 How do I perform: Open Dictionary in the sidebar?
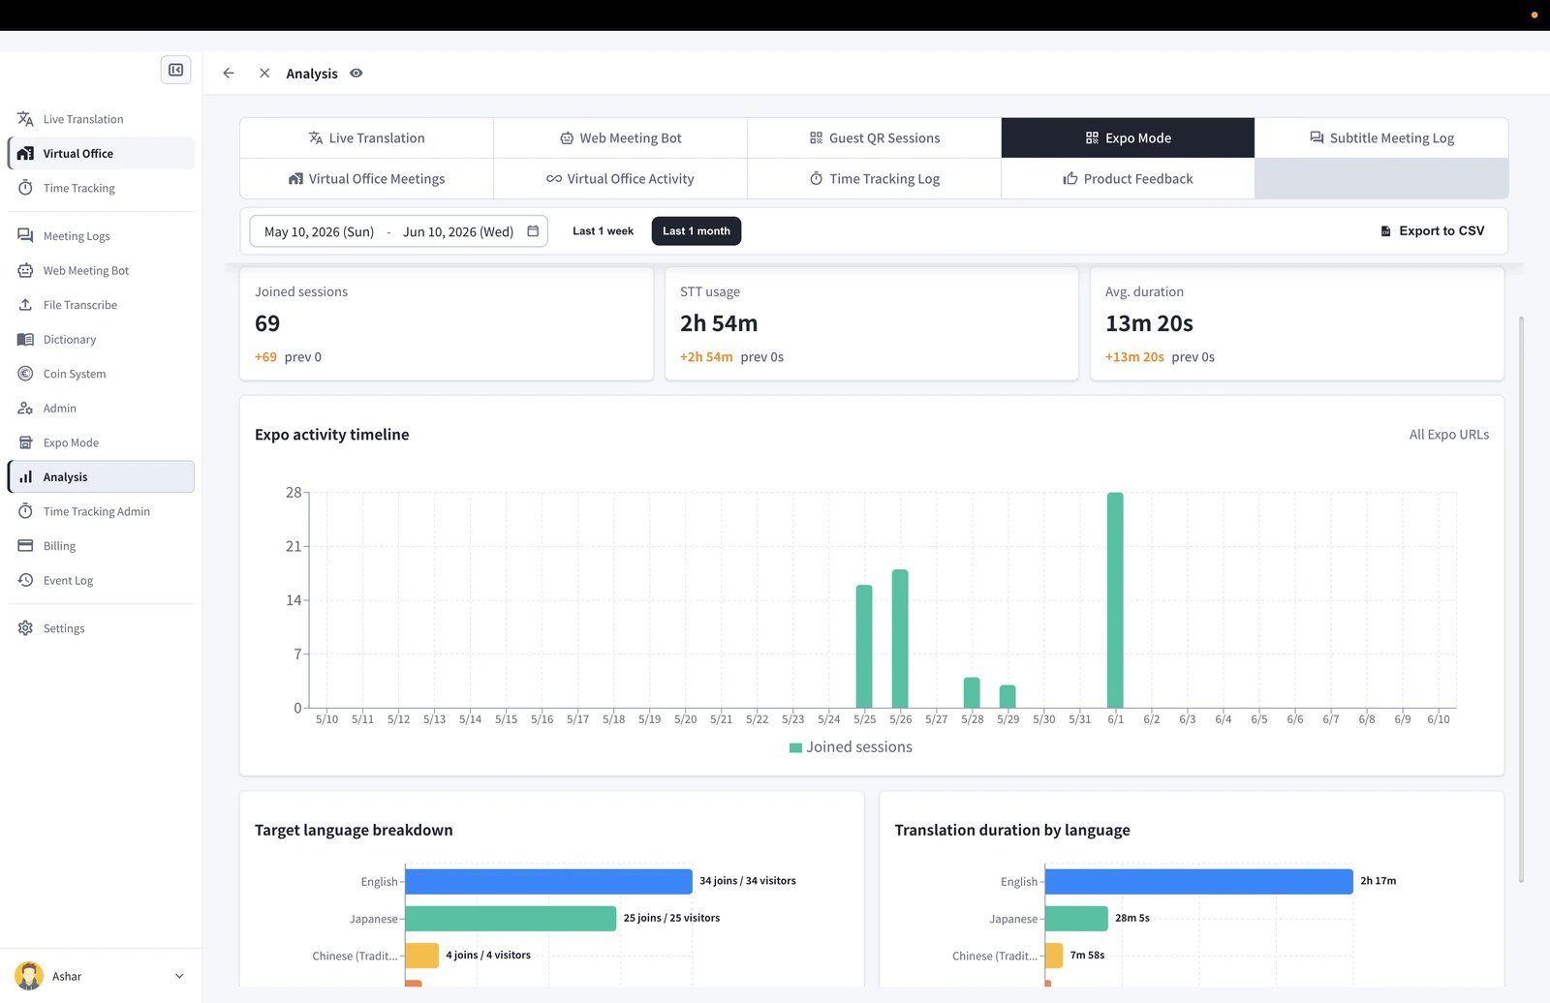click(101, 340)
